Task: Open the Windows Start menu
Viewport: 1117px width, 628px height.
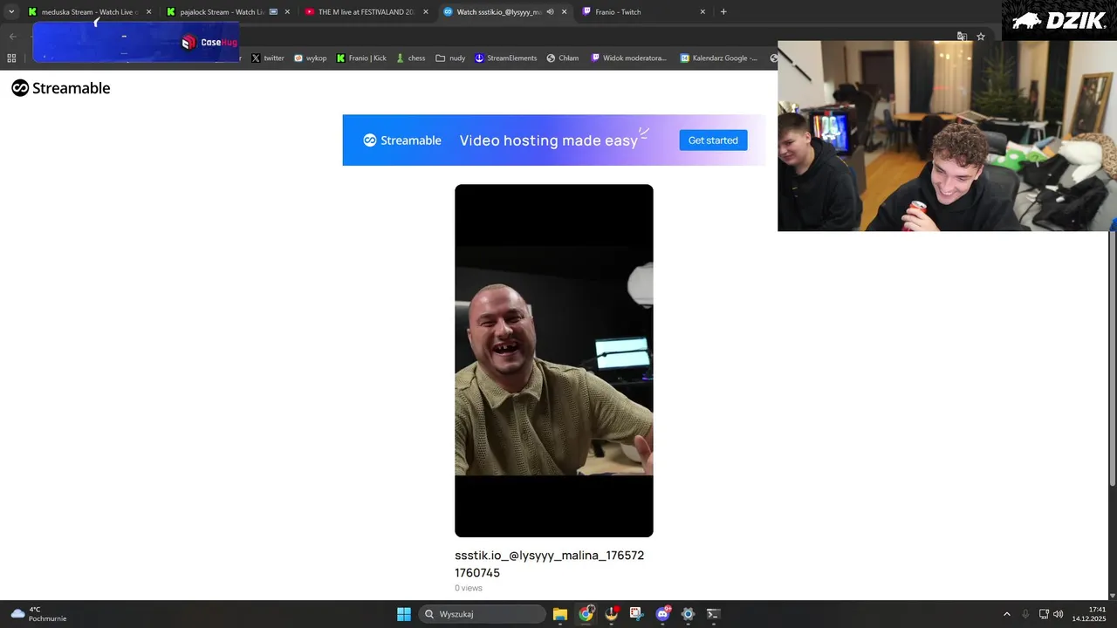Action: pos(404,614)
